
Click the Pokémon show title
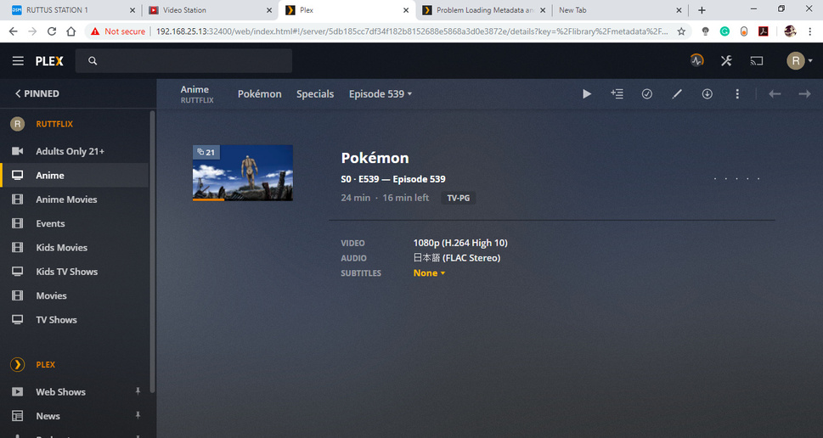point(375,158)
